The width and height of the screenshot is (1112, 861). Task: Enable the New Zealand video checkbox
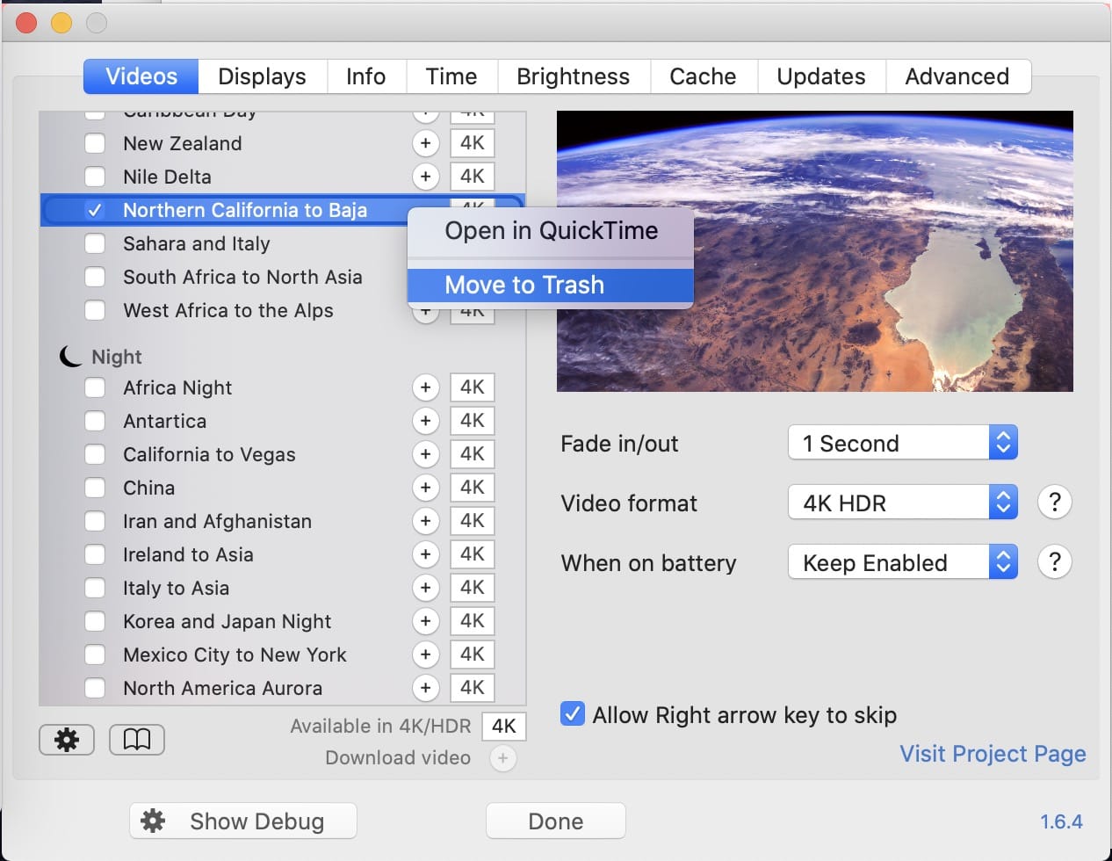pyautogui.click(x=95, y=143)
